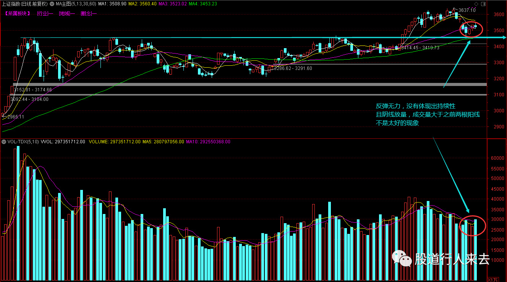Click the 上证指数 chart title
The image size is (507, 282).
coord(24,4)
